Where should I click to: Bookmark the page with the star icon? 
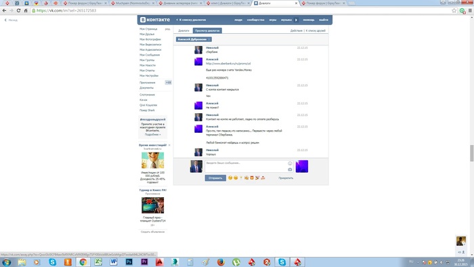(x=454, y=11)
